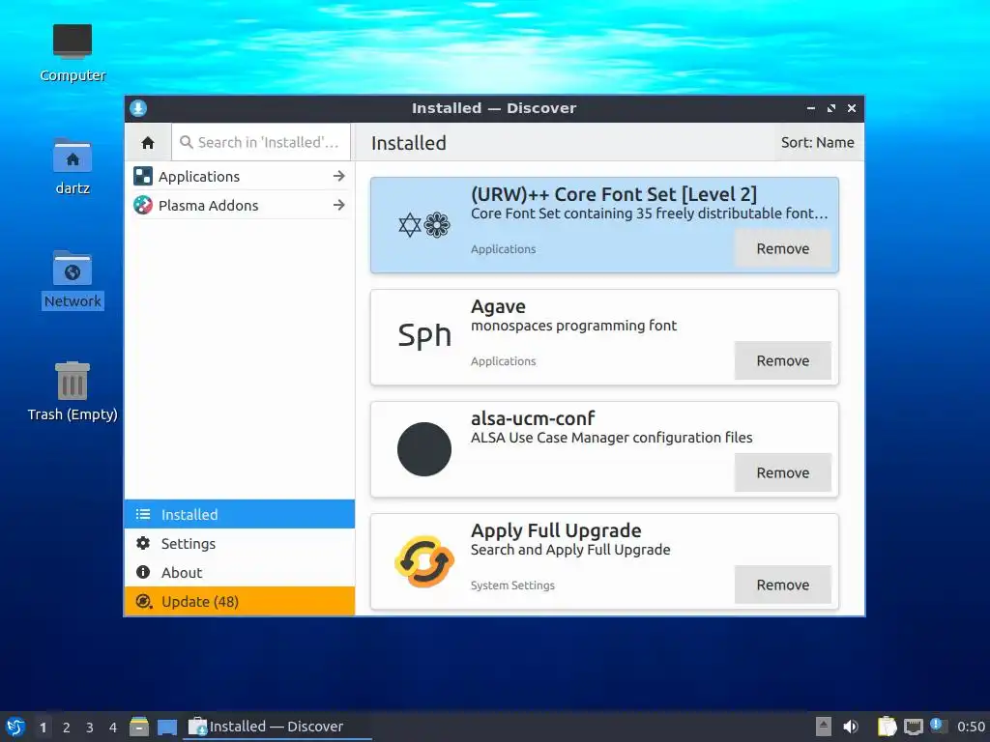The image size is (990, 742).
Task: Click the show desktop taskbar icon
Action: tap(167, 728)
